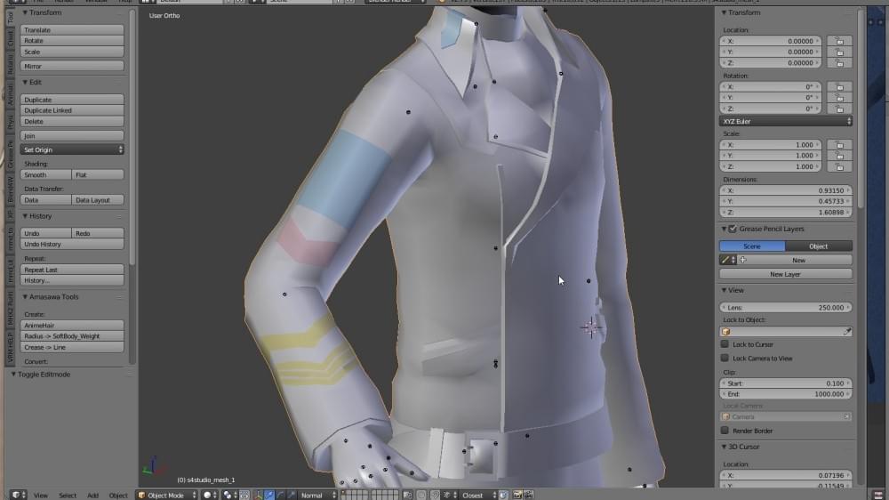This screenshot has width=889, height=500.
Task: Open the Add menu
Action: point(92,496)
